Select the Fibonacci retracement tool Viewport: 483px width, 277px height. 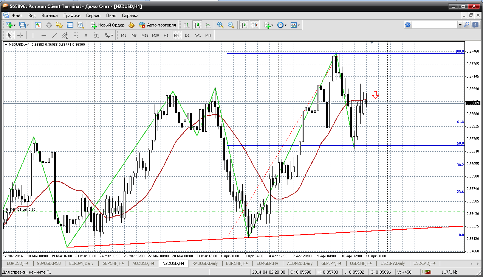[x=76, y=35]
